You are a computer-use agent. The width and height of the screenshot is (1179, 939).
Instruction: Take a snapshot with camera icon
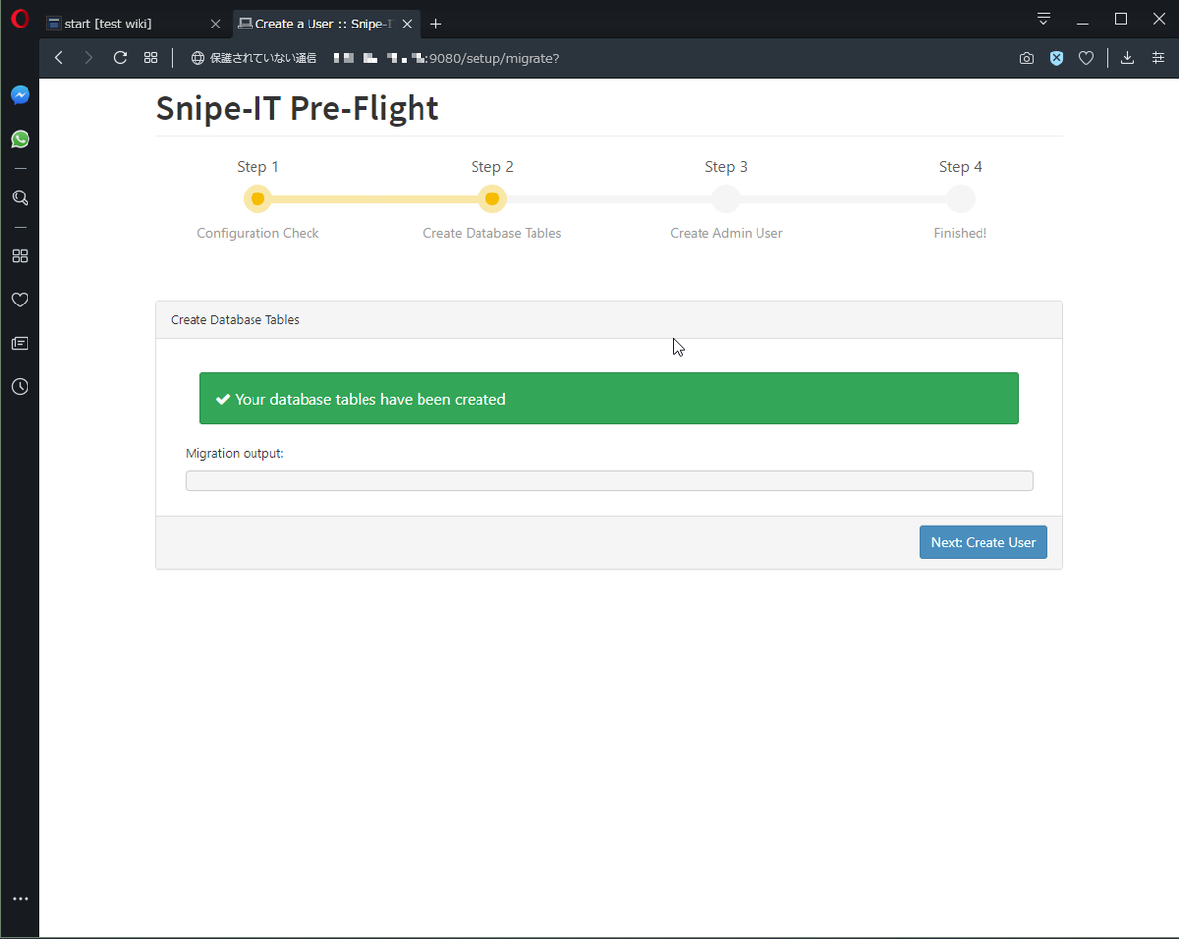click(x=1026, y=58)
